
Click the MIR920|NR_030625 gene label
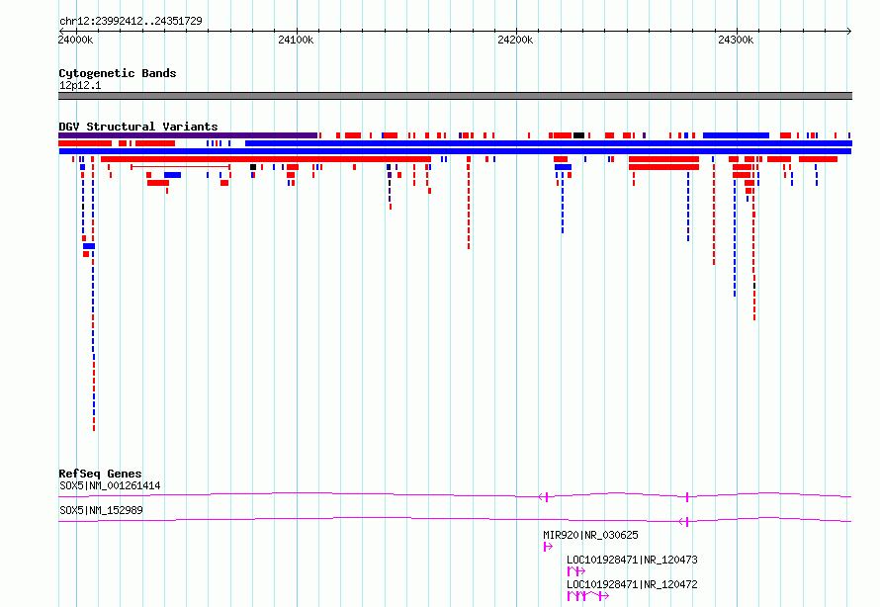pos(590,535)
